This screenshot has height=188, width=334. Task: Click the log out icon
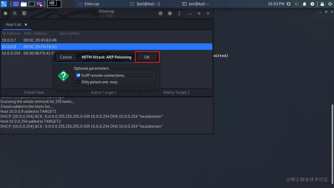pos(330,4)
